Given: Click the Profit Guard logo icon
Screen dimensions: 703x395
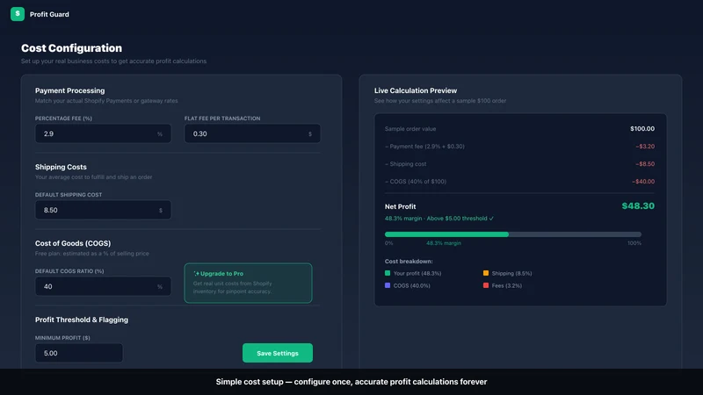Looking at the screenshot, I should click(x=18, y=14).
